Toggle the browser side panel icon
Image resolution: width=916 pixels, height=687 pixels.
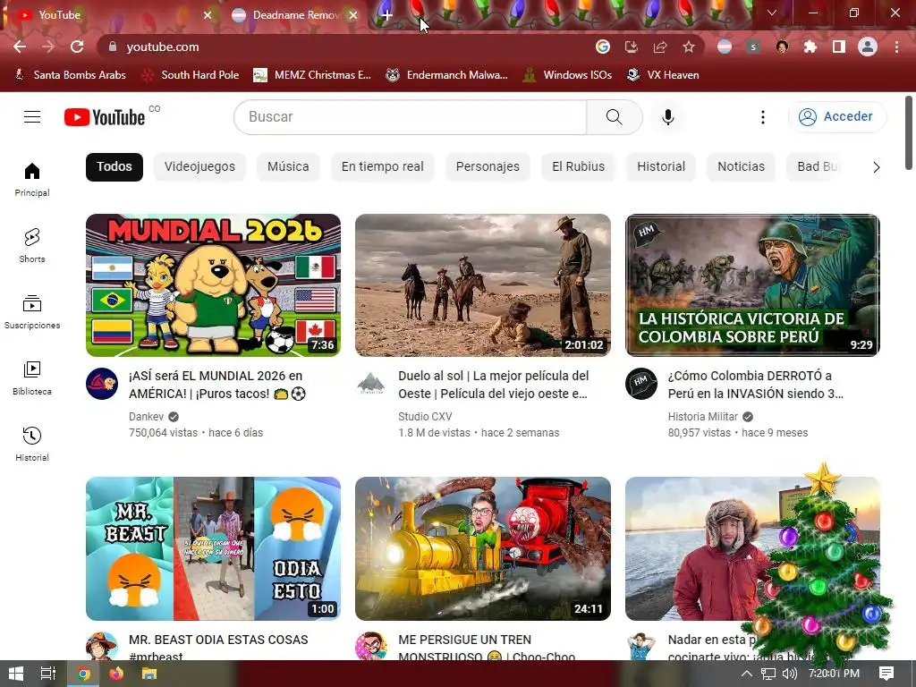[839, 47]
